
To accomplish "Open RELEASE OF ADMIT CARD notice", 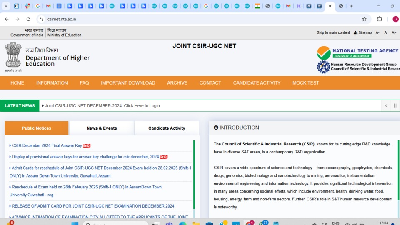I will [93, 206].
